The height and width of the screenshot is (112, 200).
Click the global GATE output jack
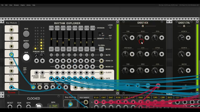101,78
